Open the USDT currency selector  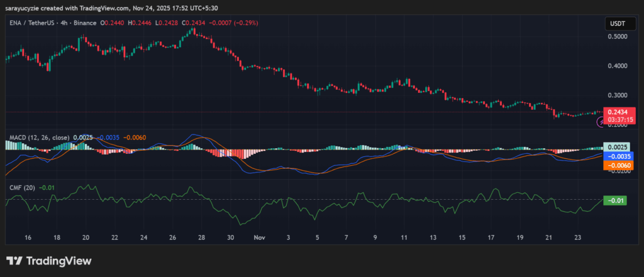click(x=620, y=24)
